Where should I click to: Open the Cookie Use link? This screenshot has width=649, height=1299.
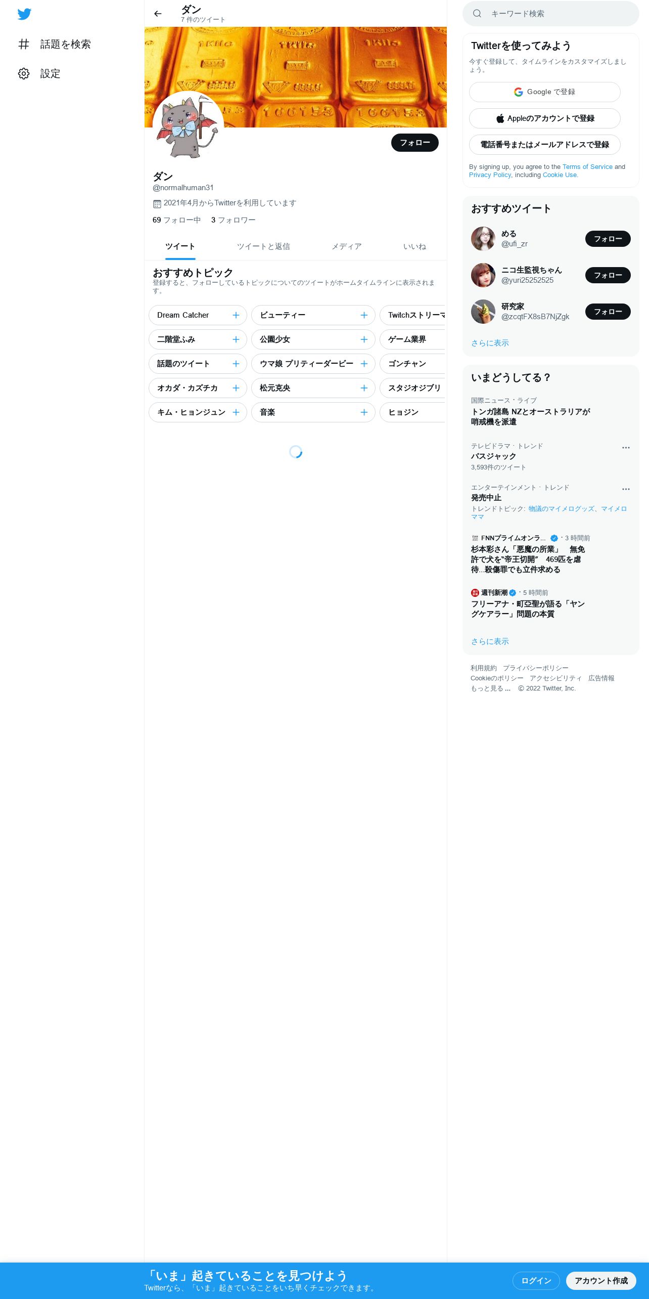[560, 175]
